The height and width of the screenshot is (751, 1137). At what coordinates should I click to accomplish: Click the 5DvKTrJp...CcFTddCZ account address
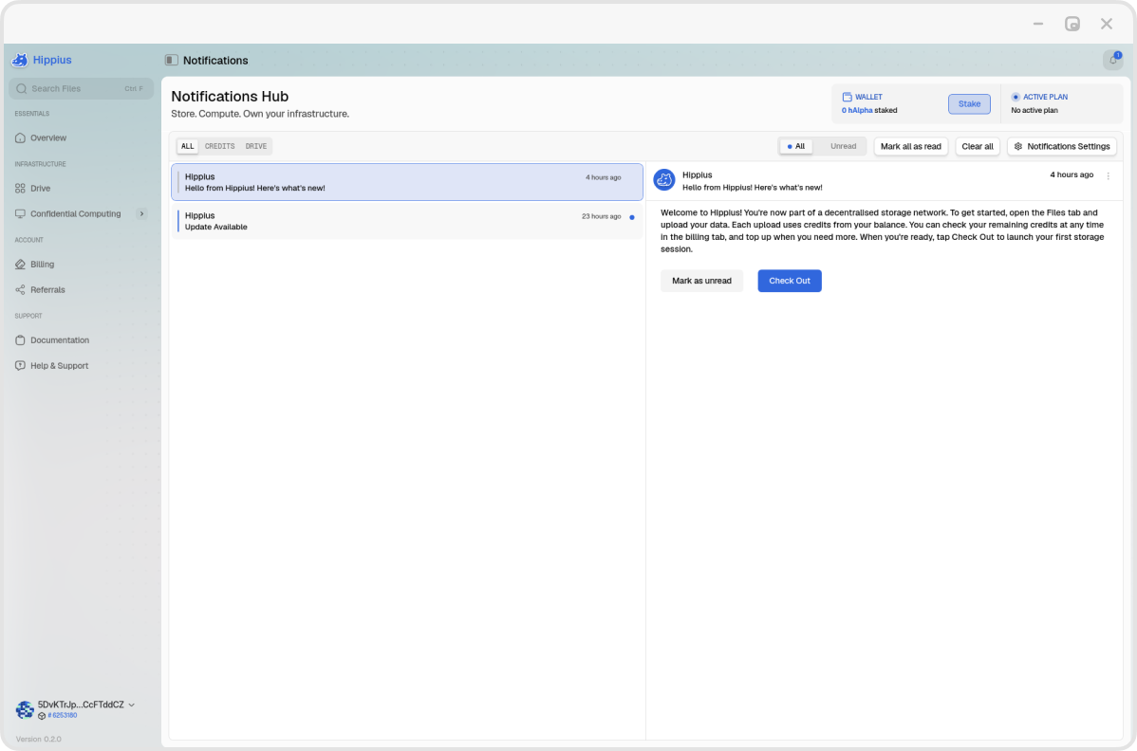click(x=81, y=705)
